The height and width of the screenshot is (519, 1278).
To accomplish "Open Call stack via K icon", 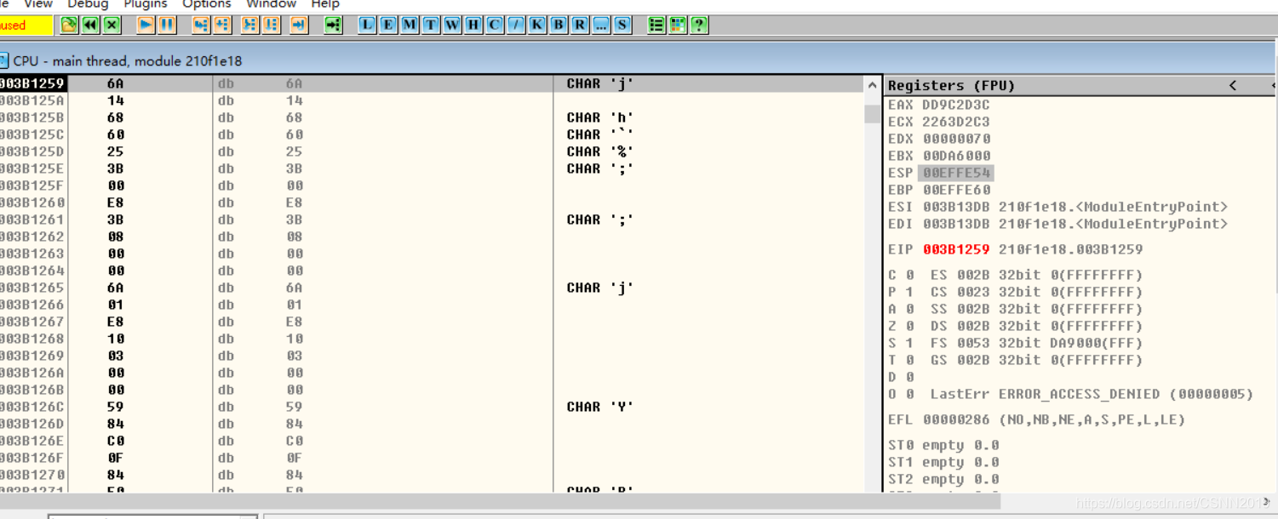I will tap(537, 25).
